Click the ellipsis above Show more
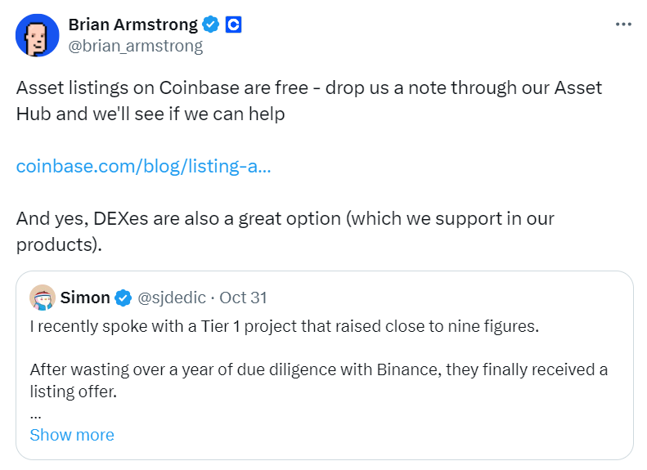Screen dimensions: 647x470 (x=35, y=415)
